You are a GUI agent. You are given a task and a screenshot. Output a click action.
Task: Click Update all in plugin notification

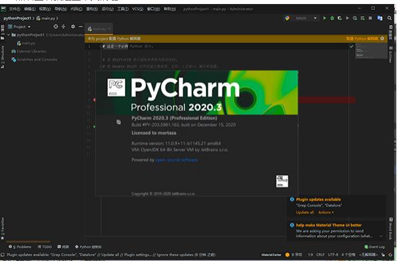(x=305, y=212)
